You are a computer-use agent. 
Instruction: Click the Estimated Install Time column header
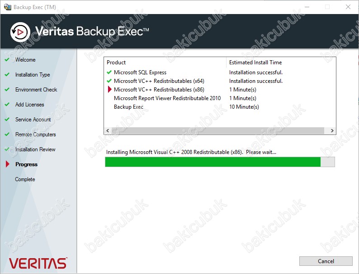pos(281,62)
